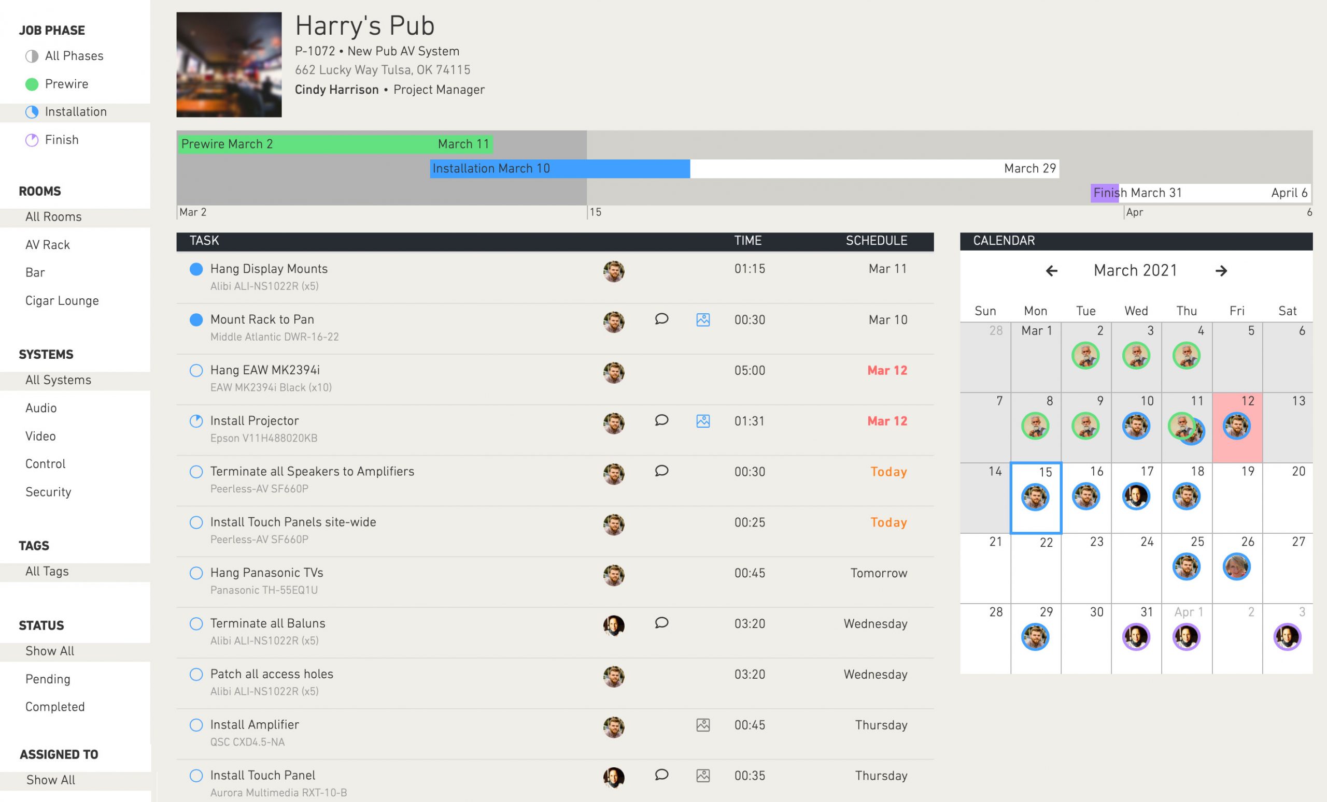The width and height of the screenshot is (1327, 802).
Task: Open comments on Install Projector task
Action: tap(661, 420)
